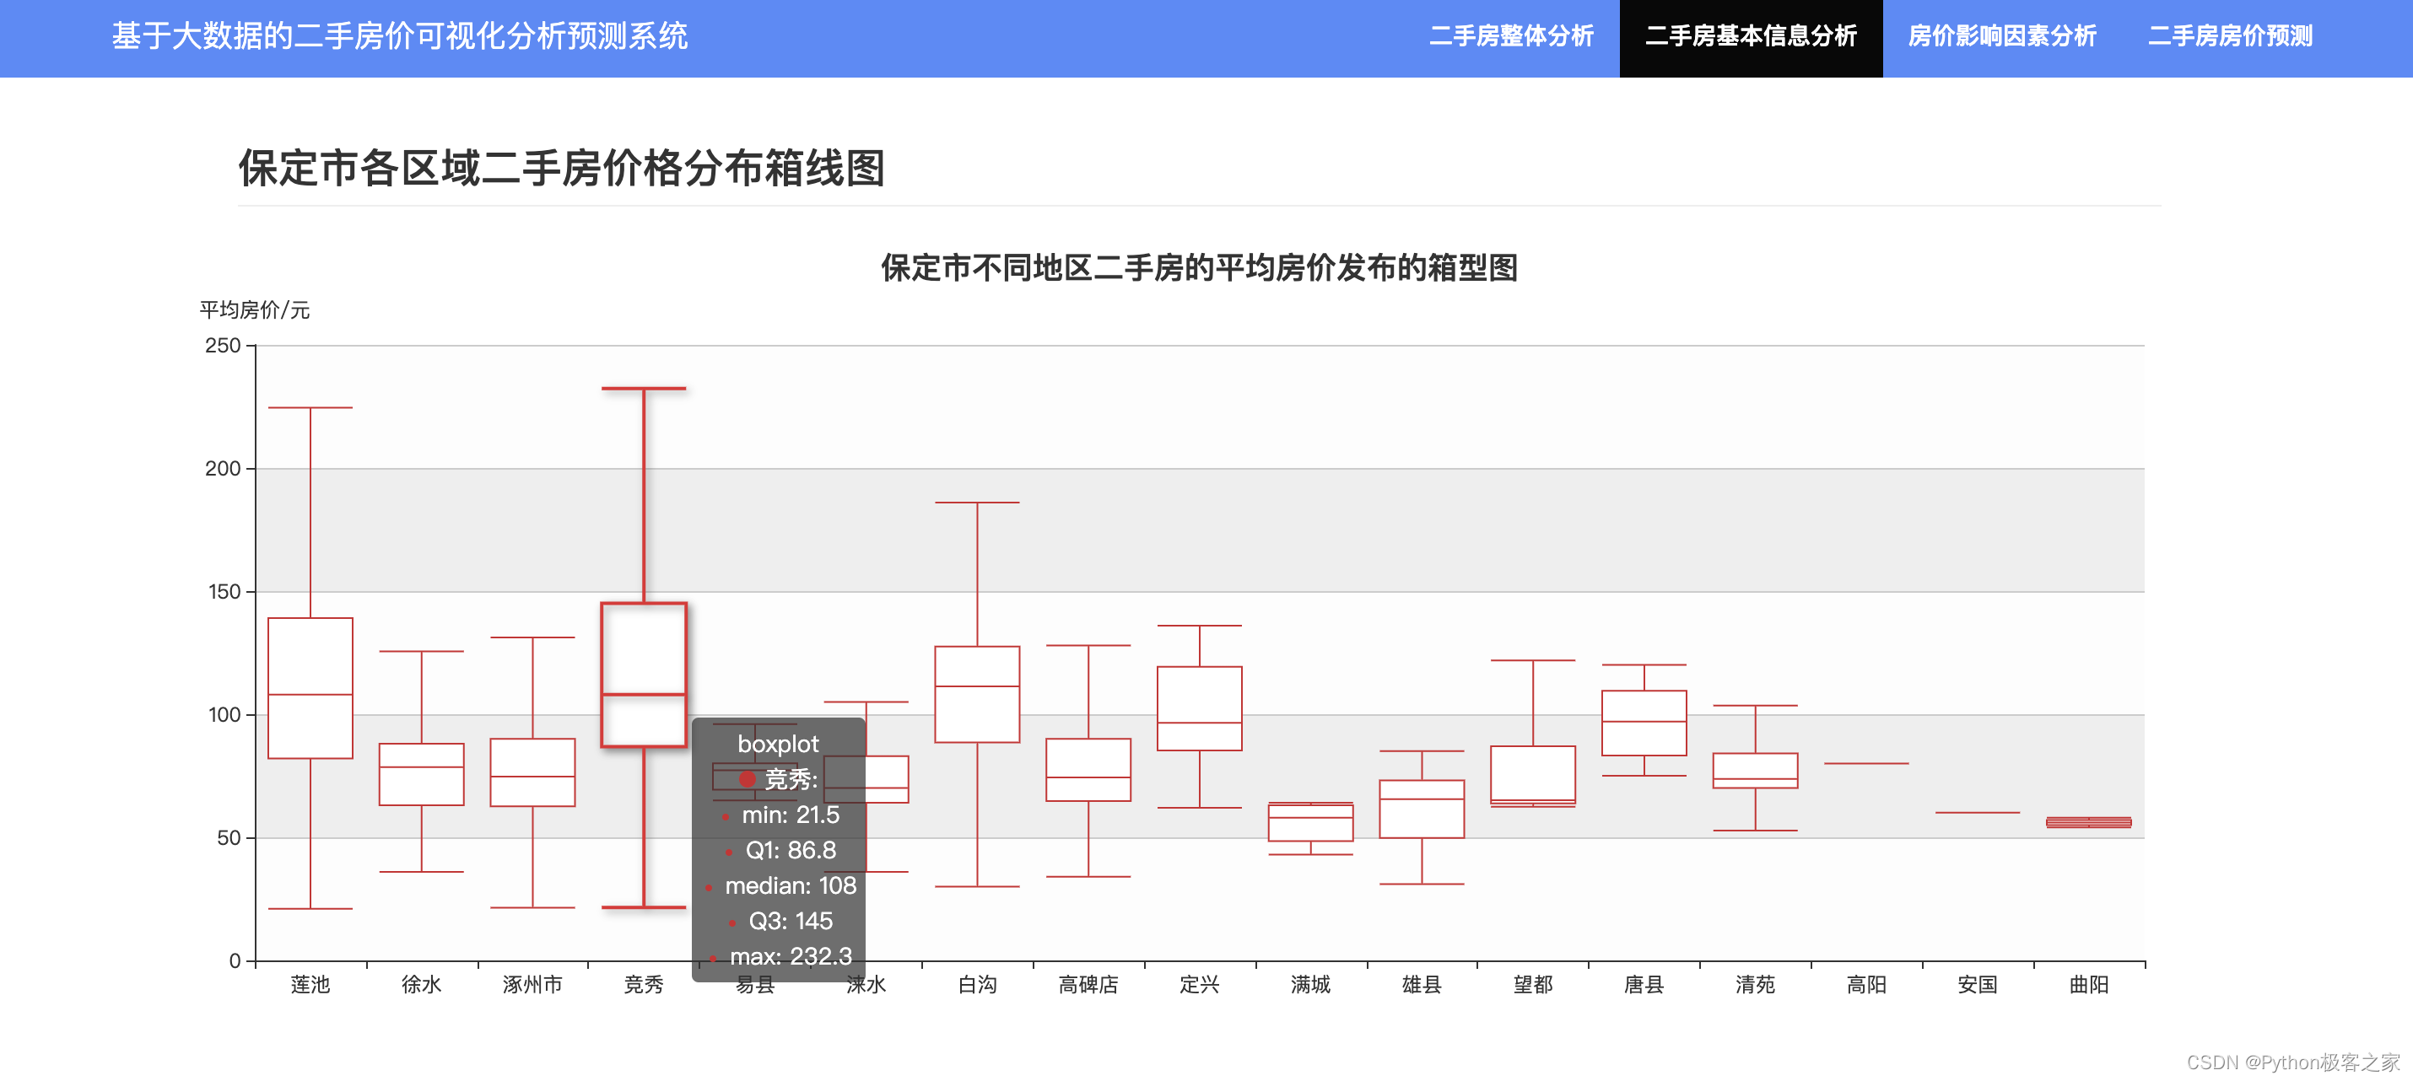Click the 曲阳 small boxplot

coord(2088,823)
